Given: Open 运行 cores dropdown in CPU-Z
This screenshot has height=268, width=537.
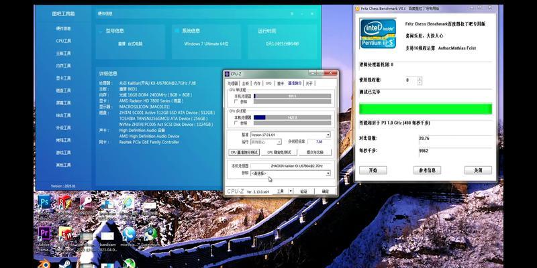Looking at the screenshot, I should click(266, 141).
